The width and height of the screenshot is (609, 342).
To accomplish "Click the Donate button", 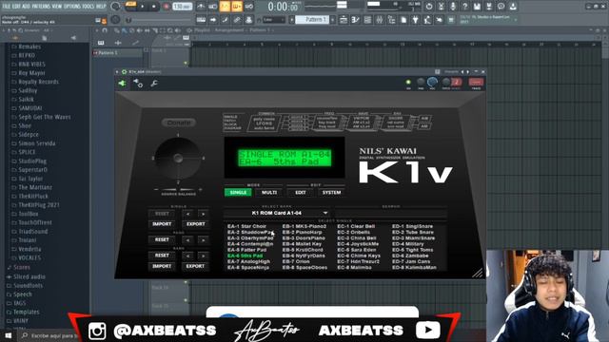I will click(x=179, y=123).
